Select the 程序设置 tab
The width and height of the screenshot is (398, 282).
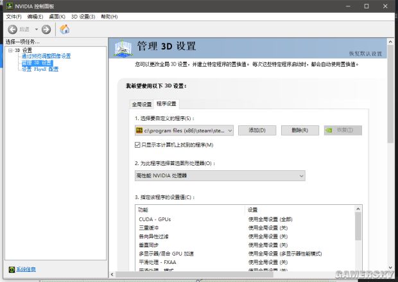click(167, 103)
